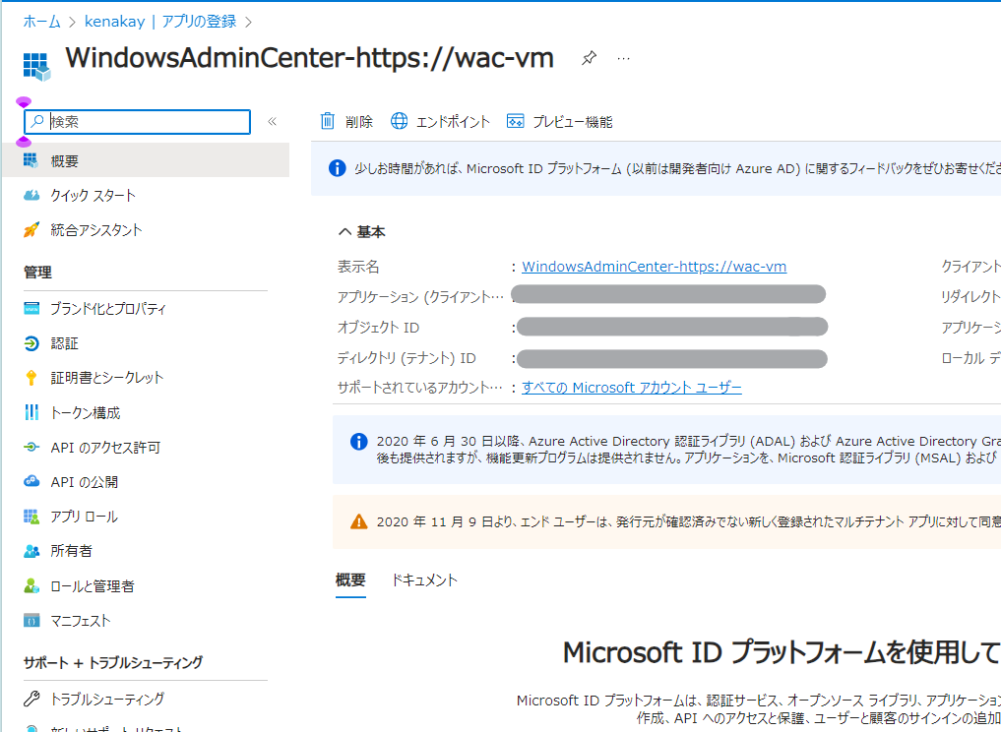Collapse the sidebar with the double chevron
This screenshot has height=732, width=1001.
273,121
